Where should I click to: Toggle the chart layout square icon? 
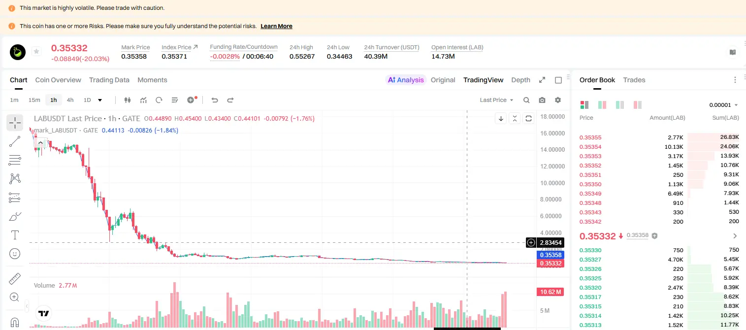click(558, 80)
